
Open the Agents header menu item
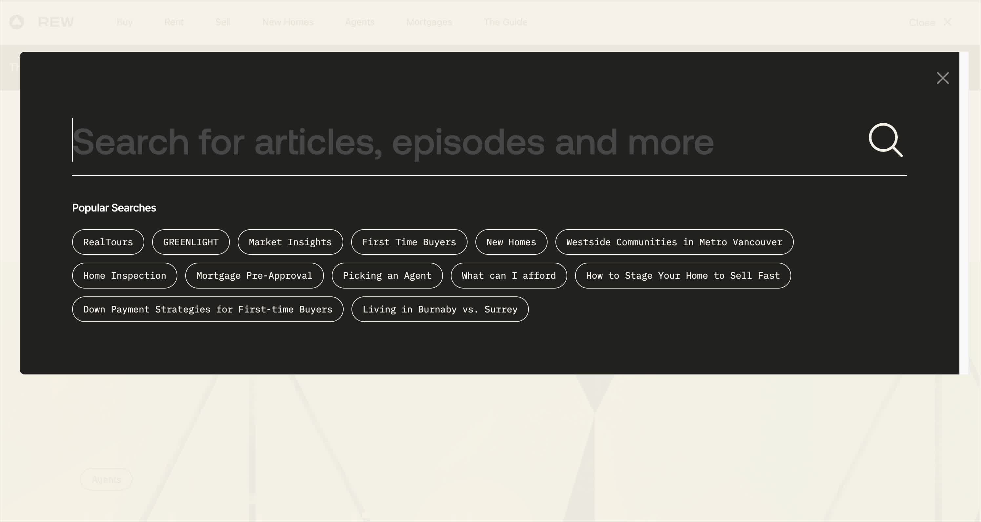click(x=360, y=22)
